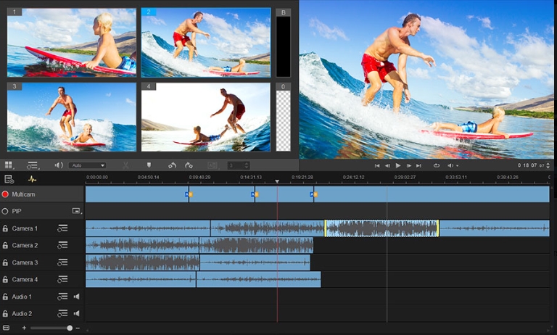This screenshot has width=557, height=335.
Task: Mute the Audio 1 track speaker
Action: point(76,297)
